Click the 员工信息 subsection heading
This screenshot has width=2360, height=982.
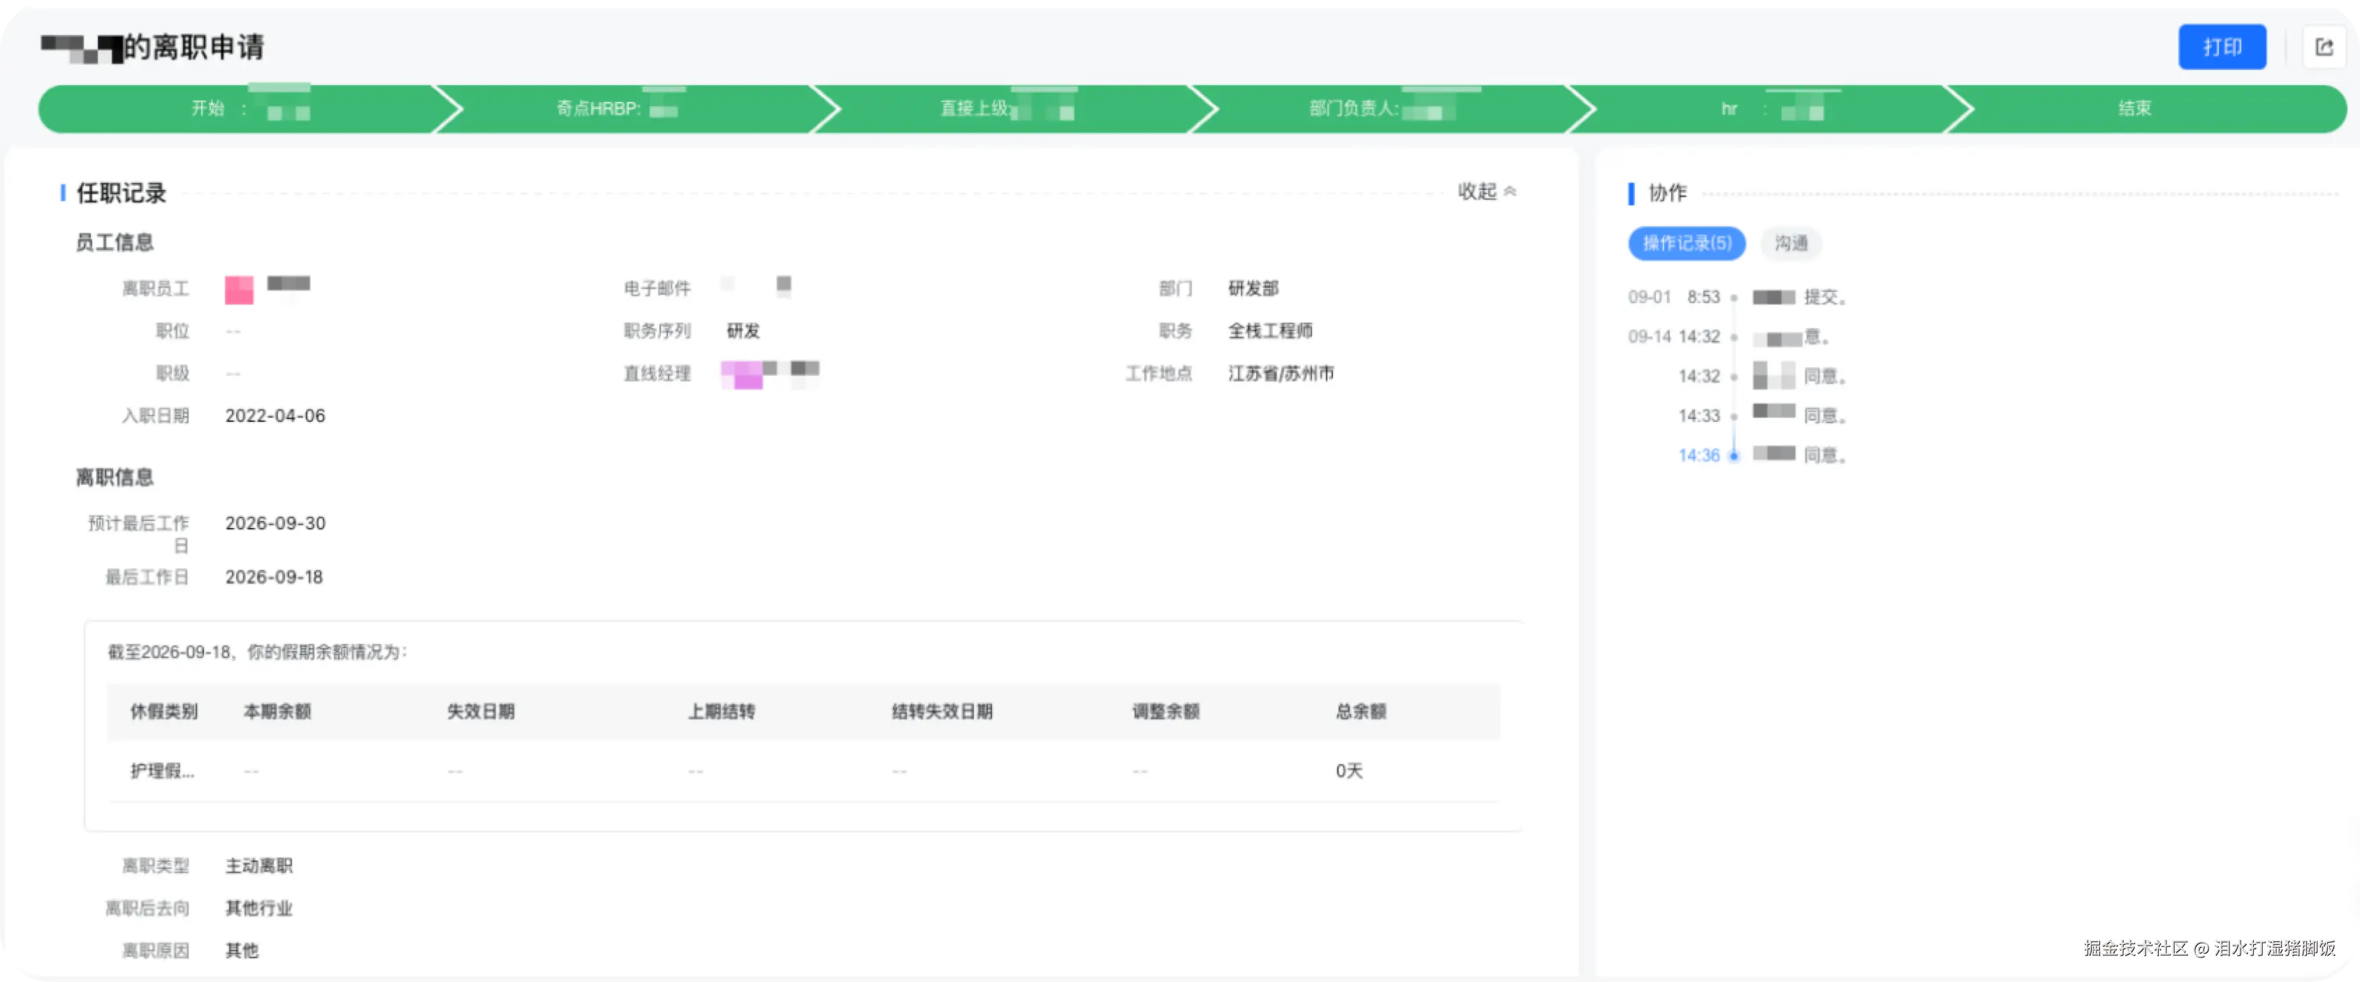point(115,243)
